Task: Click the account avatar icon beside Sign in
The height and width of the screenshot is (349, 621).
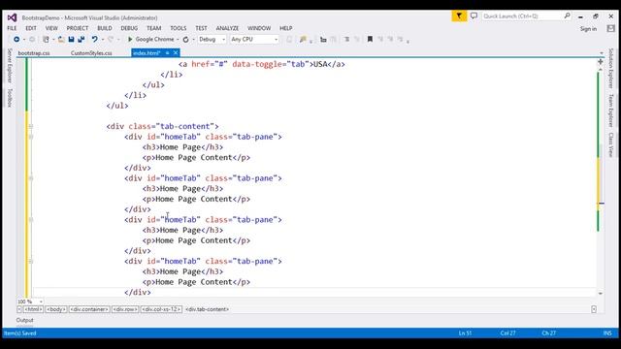Action: [610, 28]
